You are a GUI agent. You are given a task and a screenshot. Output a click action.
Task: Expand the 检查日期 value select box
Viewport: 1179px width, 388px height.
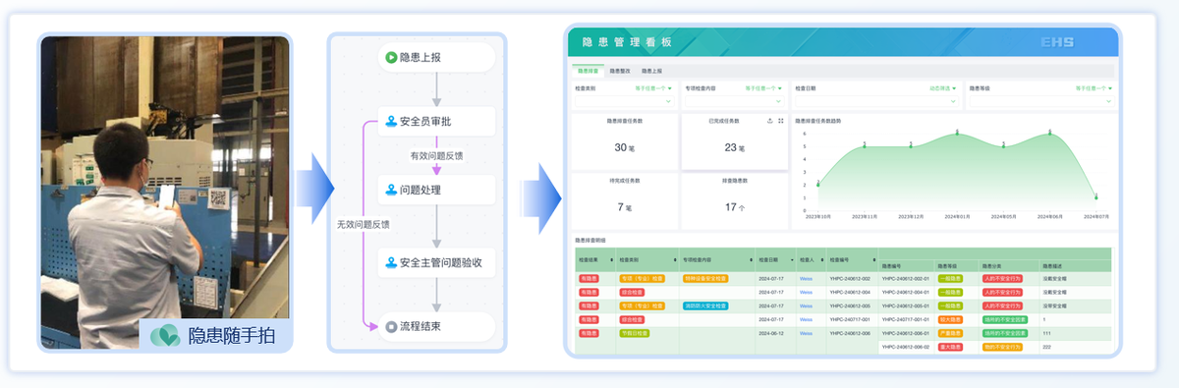click(876, 101)
